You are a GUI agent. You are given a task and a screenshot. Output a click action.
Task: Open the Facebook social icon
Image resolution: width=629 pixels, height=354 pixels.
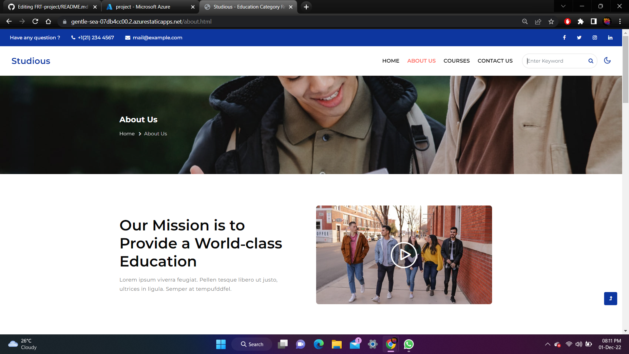point(564,38)
